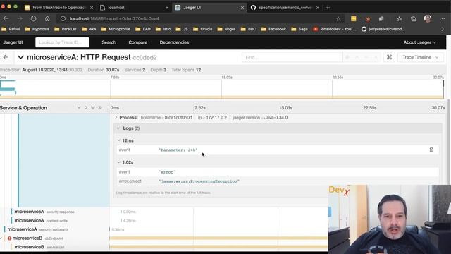
Task: Open the browser home page
Action: point(47,19)
